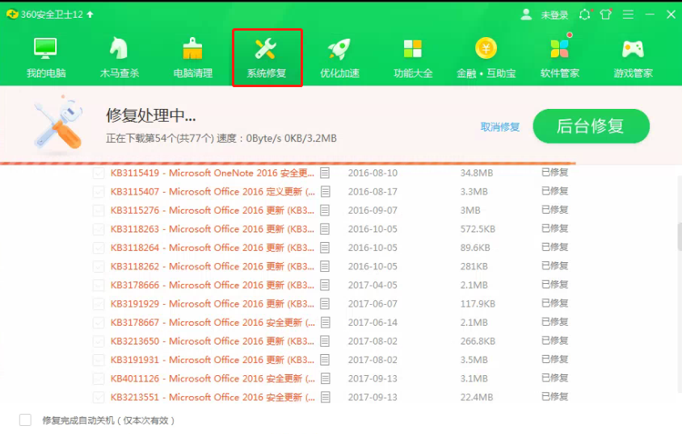Select KB3191931 Office 2016 更新 entry

click(x=213, y=360)
